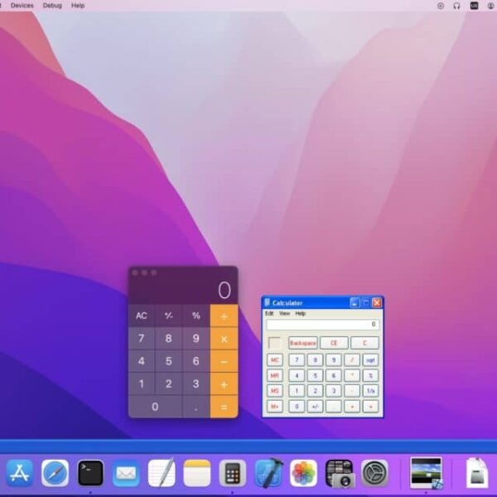Click the 1/x button in Windows Calculator
The width and height of the screenshot is (497, 497).
tap(370, 391)
